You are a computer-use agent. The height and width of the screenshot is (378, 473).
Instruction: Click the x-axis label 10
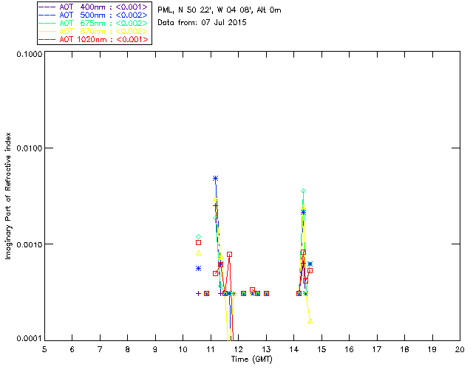point(183,349)
